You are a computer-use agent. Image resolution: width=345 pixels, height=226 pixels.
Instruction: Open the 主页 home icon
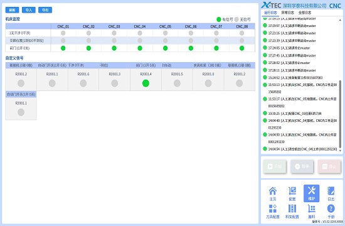pyautogui.click(x=273, y=193)
